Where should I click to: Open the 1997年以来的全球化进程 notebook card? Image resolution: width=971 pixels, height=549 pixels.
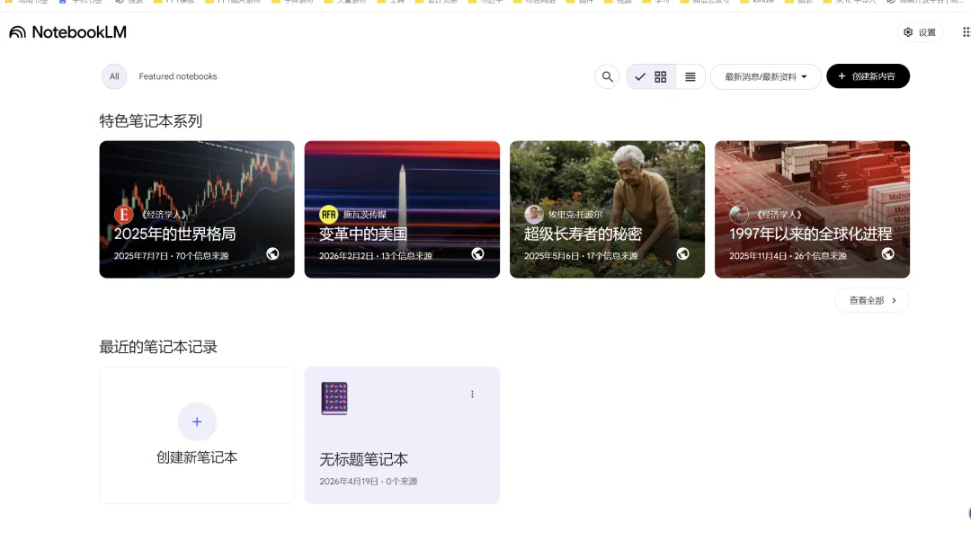coord(812,209)
